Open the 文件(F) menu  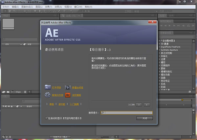6,7
